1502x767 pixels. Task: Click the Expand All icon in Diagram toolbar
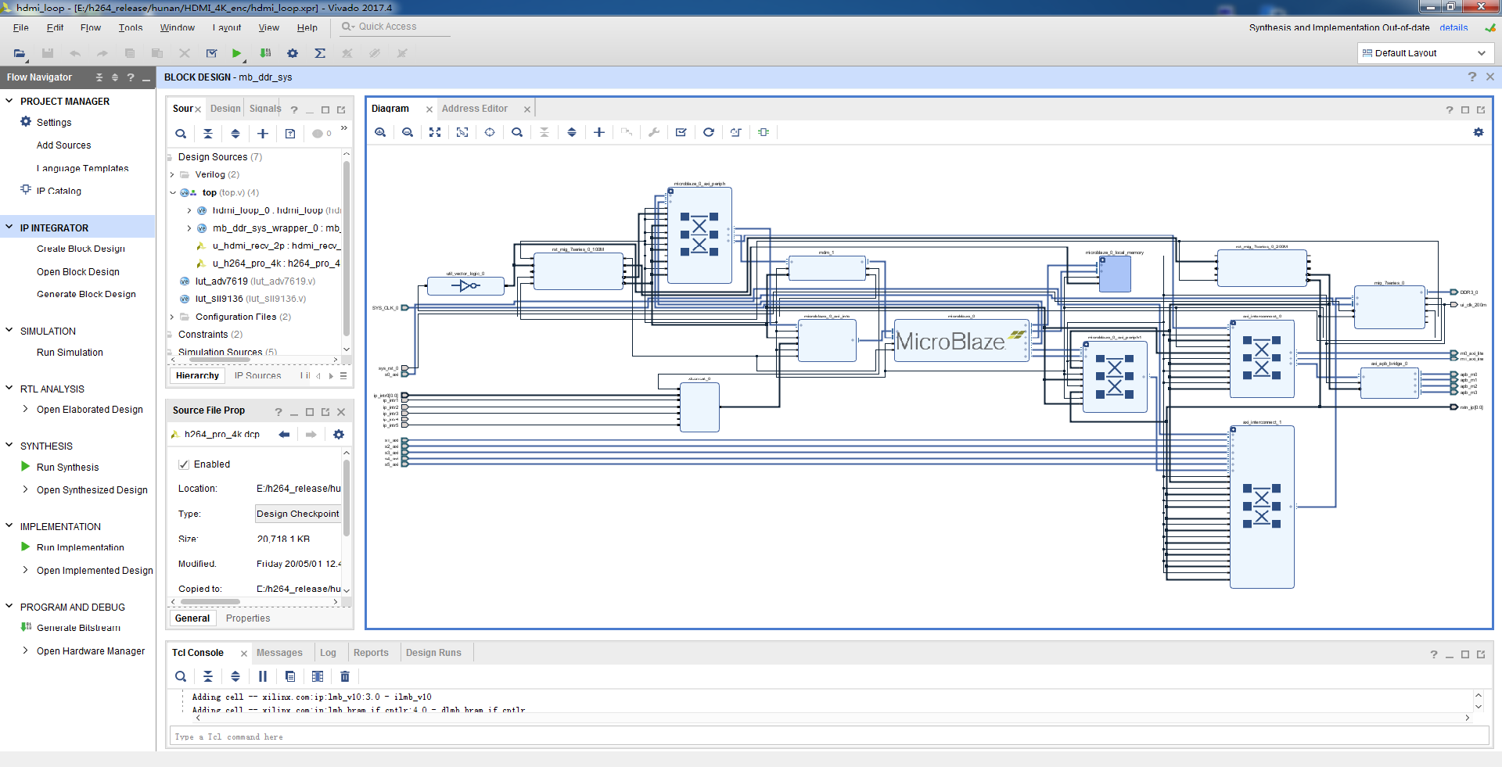pyautogui.click(x=572, y=132)
